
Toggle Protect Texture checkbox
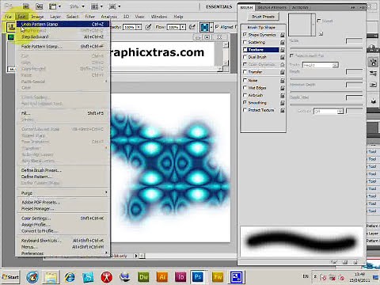(x=245, y=110)
